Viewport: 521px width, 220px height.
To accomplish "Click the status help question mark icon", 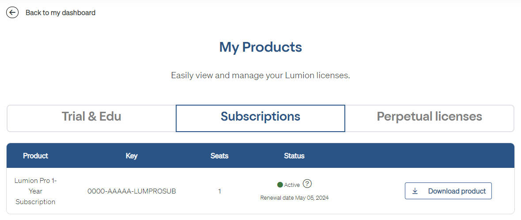I will click(307, 184).
